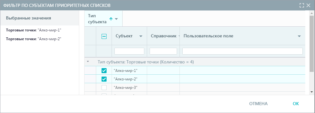Click the ОТМЕНА button
The height and width of the screenshot is (113, 315).
pyautogui.click(x=258, y=104)
